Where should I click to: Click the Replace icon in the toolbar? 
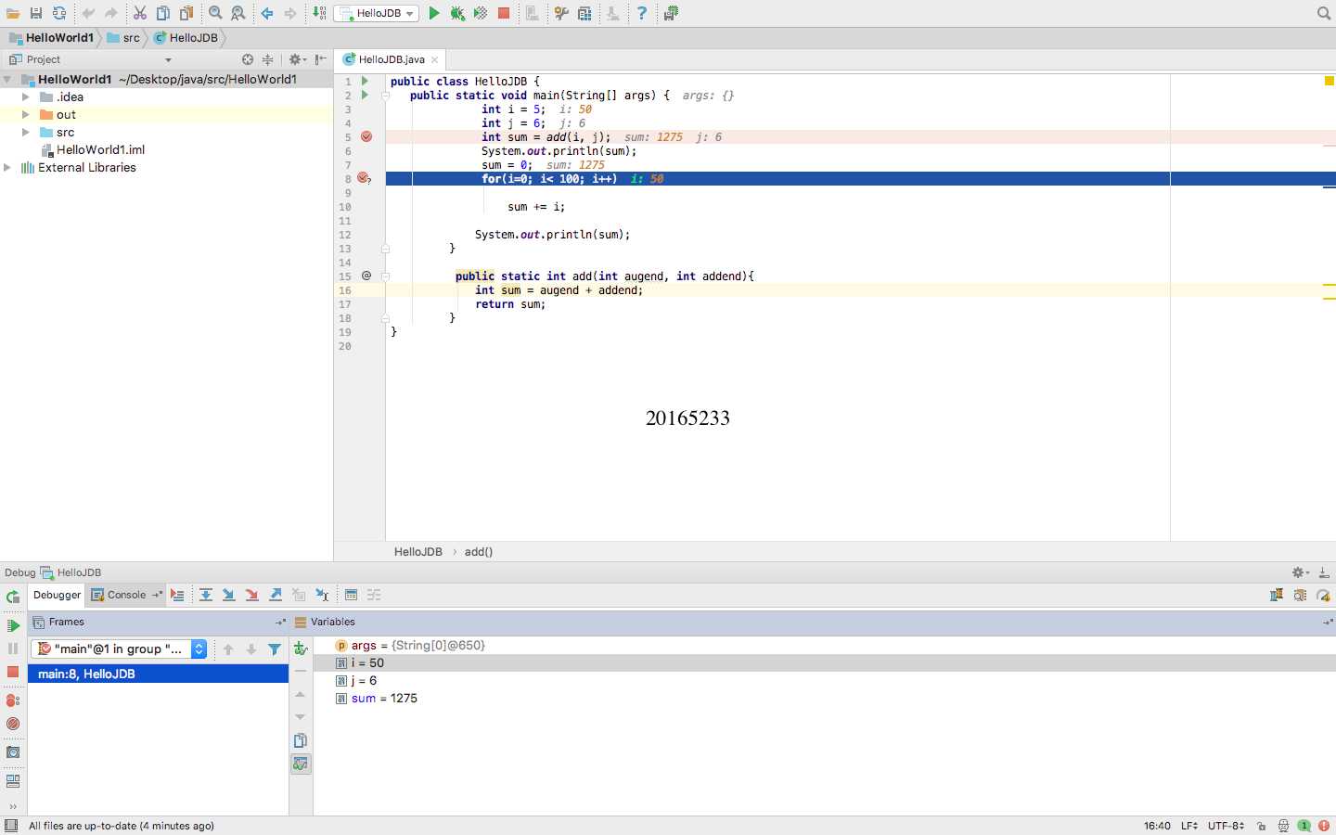coord(238,13)
